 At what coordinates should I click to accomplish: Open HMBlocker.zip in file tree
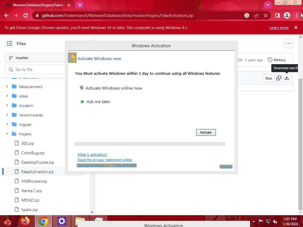[x=34, y=181]
